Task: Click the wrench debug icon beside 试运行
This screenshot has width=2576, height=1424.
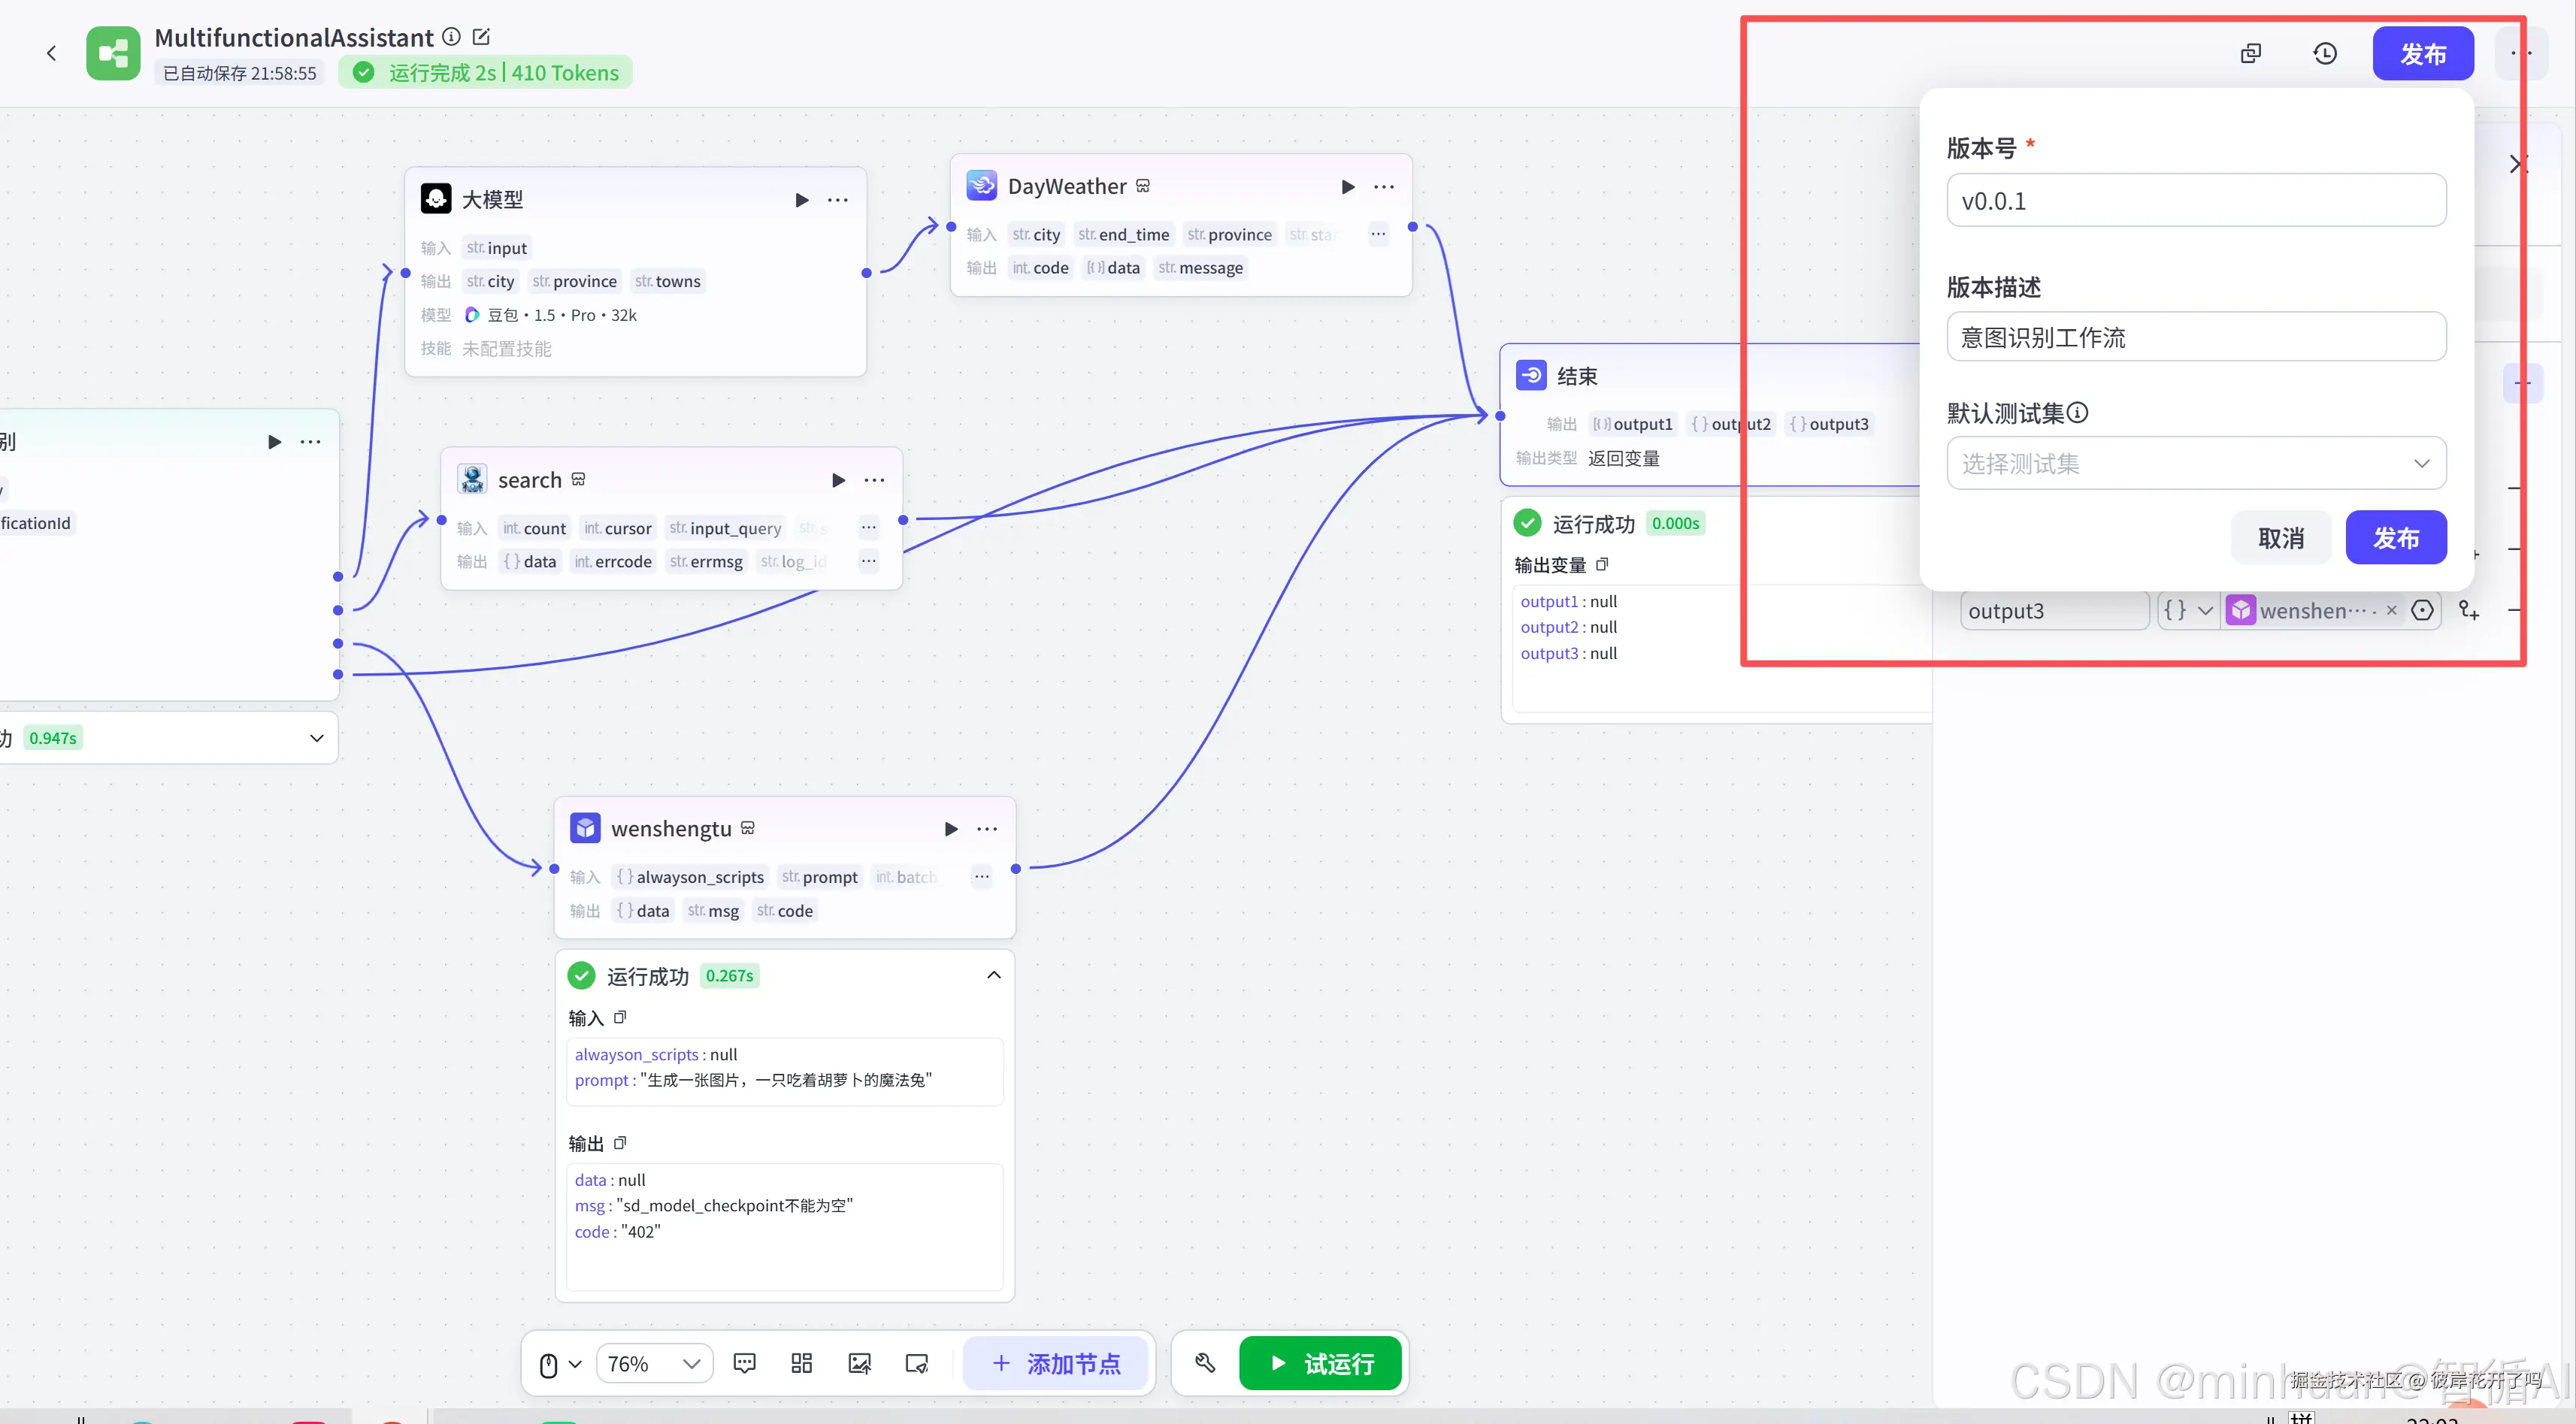Action: click(x=1205, y=1363)
